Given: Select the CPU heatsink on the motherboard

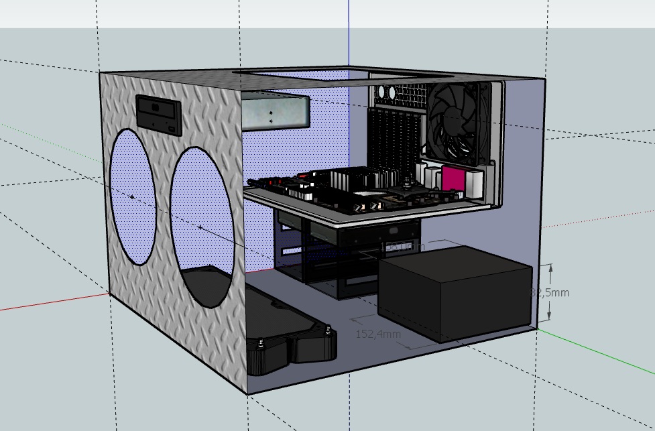Looking at the screenshot, I should pyautogui.click(x=349, y=178).
